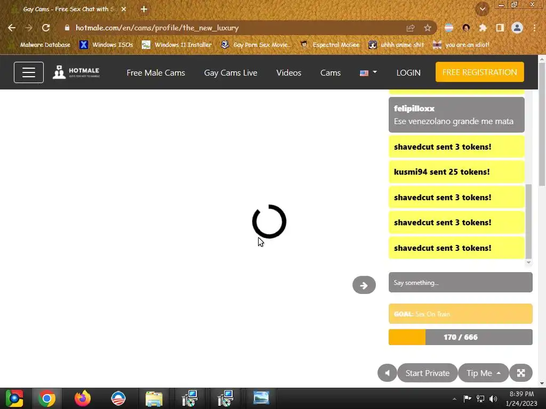The height and width of the screenshot is (409, 546).
Task: Open Gay Cams Live section
Action: (230, 72)
